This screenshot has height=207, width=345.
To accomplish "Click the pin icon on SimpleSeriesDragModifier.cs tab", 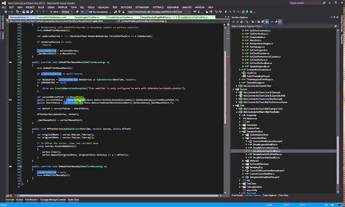I will pyautogui.click(x=173, y=17).
